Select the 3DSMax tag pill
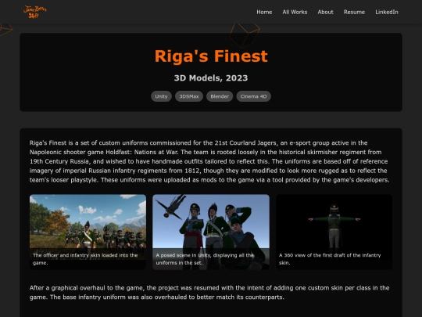Viewport: 422px width, 317px height. tap(189, 96)
